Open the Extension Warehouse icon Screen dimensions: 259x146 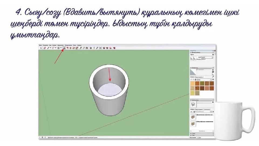click(x=107, y=48)
